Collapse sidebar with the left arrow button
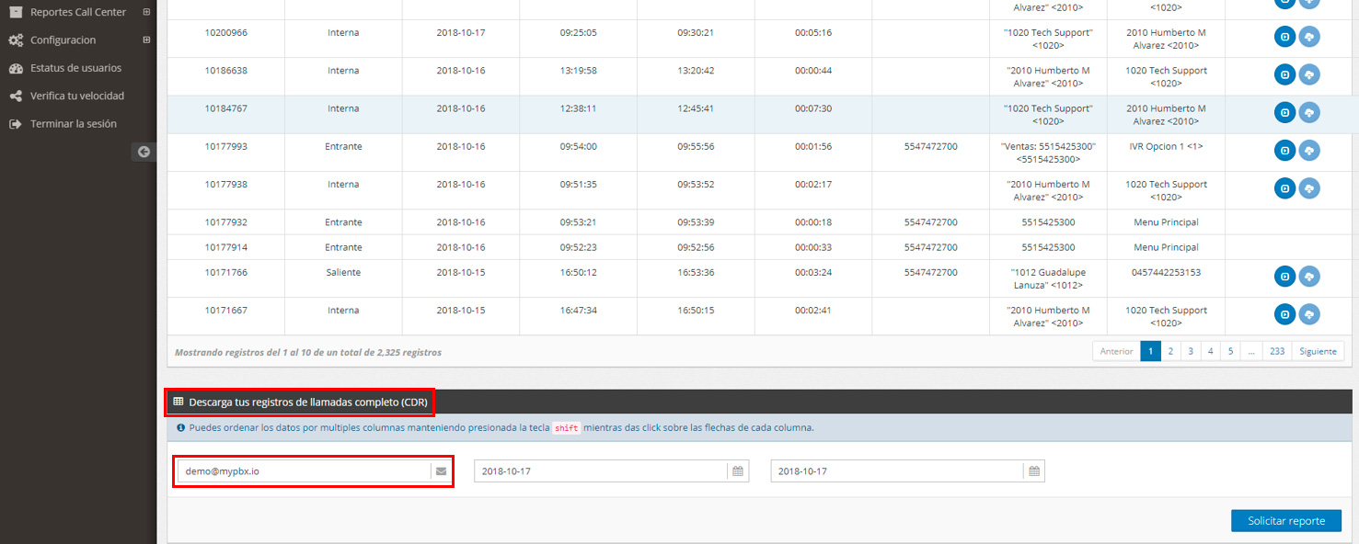Viewport: 1359px width, 544px height. tap(144, 152)
